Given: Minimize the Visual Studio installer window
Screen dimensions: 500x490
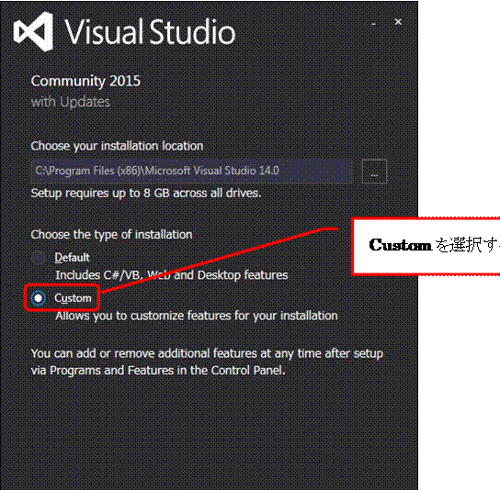Looking at the screenshot, I should click(374, 23).
